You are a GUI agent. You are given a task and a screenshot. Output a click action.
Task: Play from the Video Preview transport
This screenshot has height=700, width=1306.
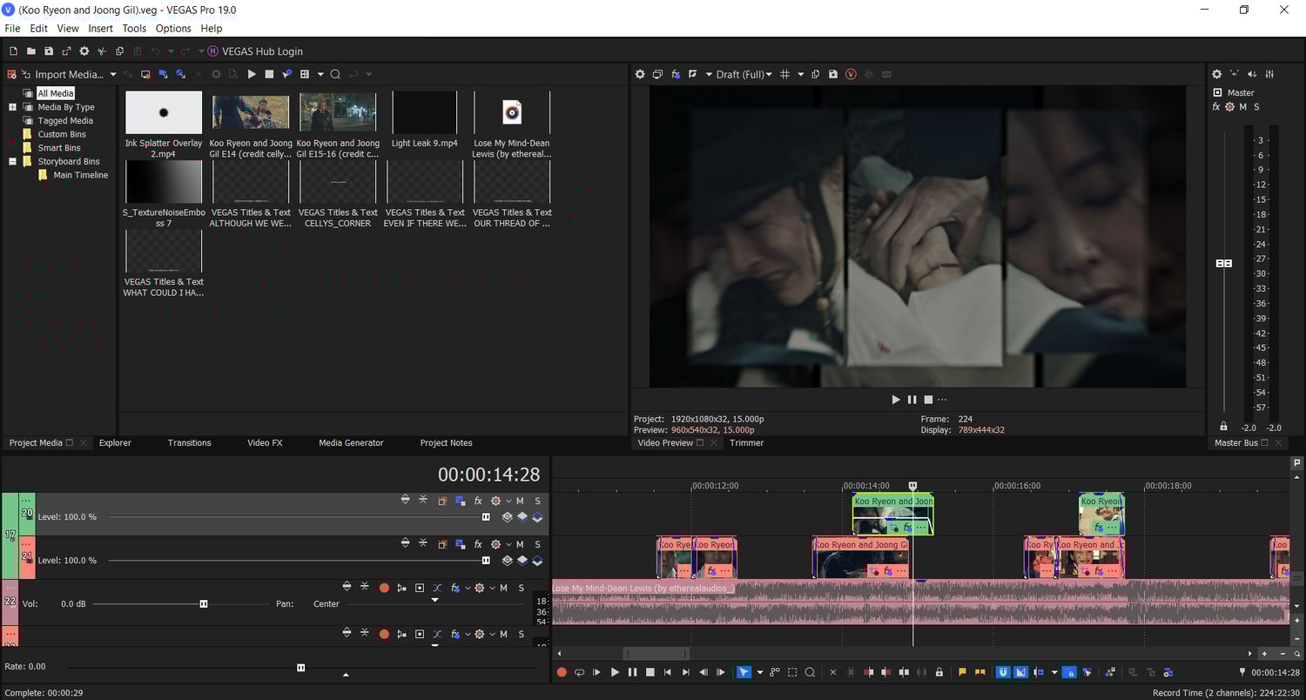tap(896, 400)
